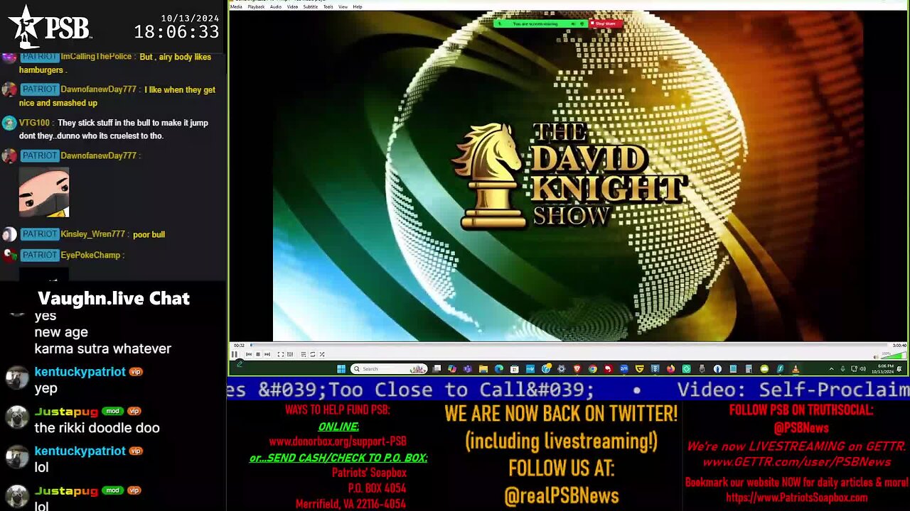Click the microphone tray icon
Image resolution: width=910 pixels, height=511 pixels.
click(x=842, y=368)
